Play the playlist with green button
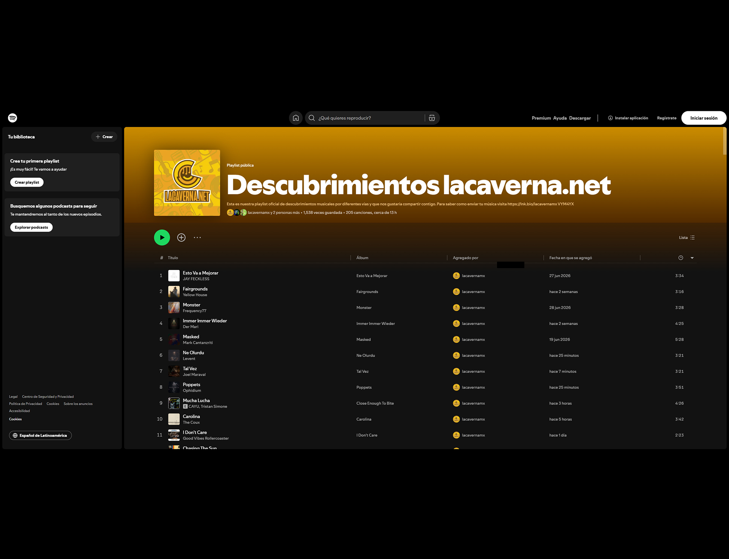Image resolution: width=729 pixels, height=559 pixels. click(162, 238)
